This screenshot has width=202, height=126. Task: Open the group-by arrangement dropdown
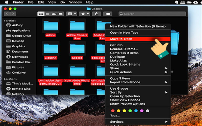(x=71, y=14)
